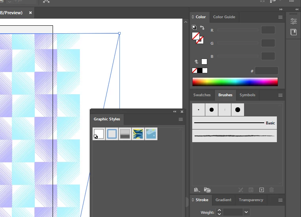Click the G color slider
The height and width of the screenshot is (217, 301).
[x=238, y=43]
